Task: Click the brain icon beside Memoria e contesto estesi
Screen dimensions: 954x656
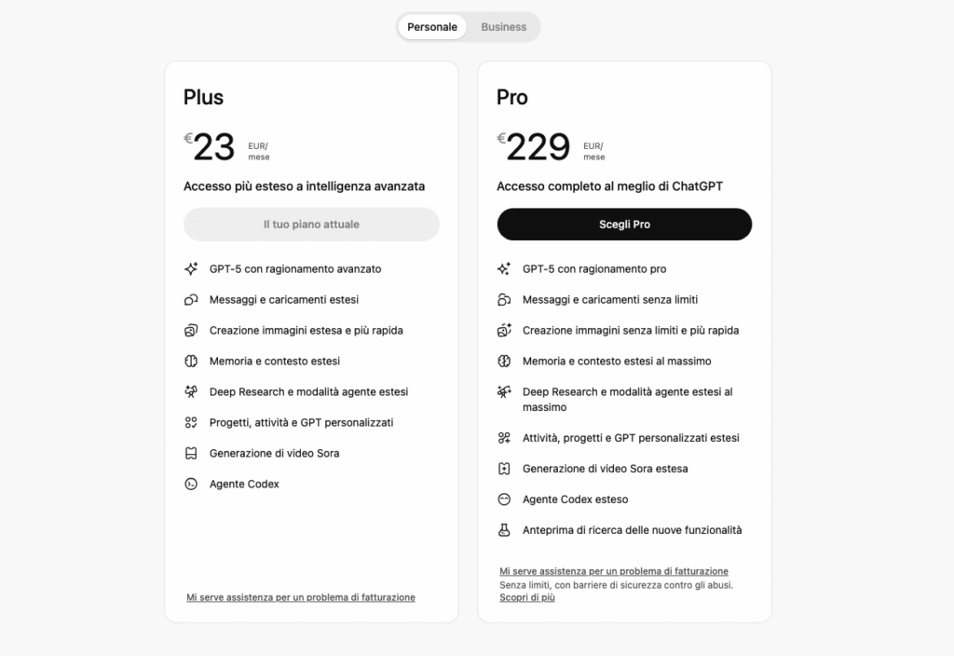Action: click(191, 362)
